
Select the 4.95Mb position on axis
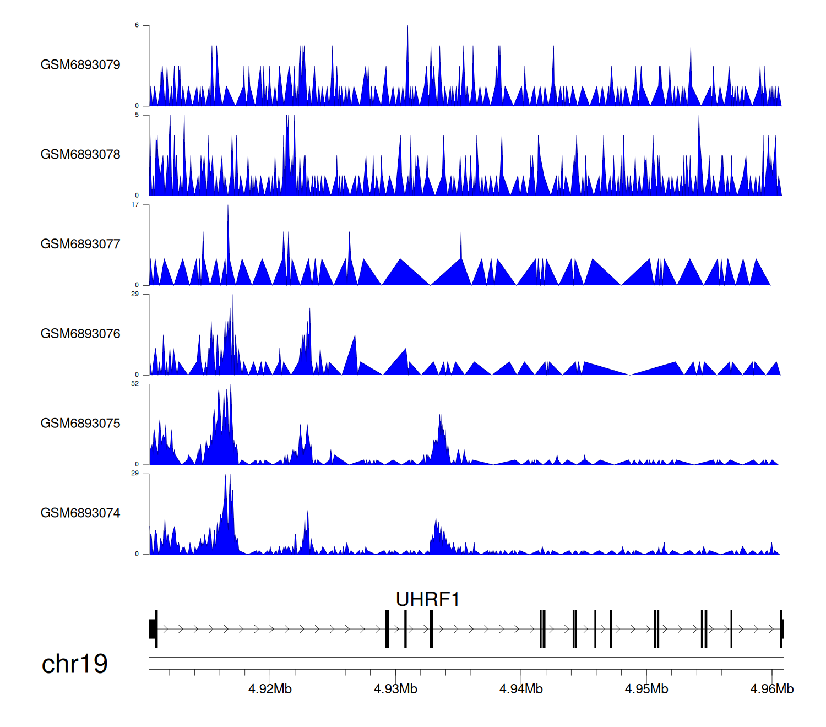coord(646,689)
